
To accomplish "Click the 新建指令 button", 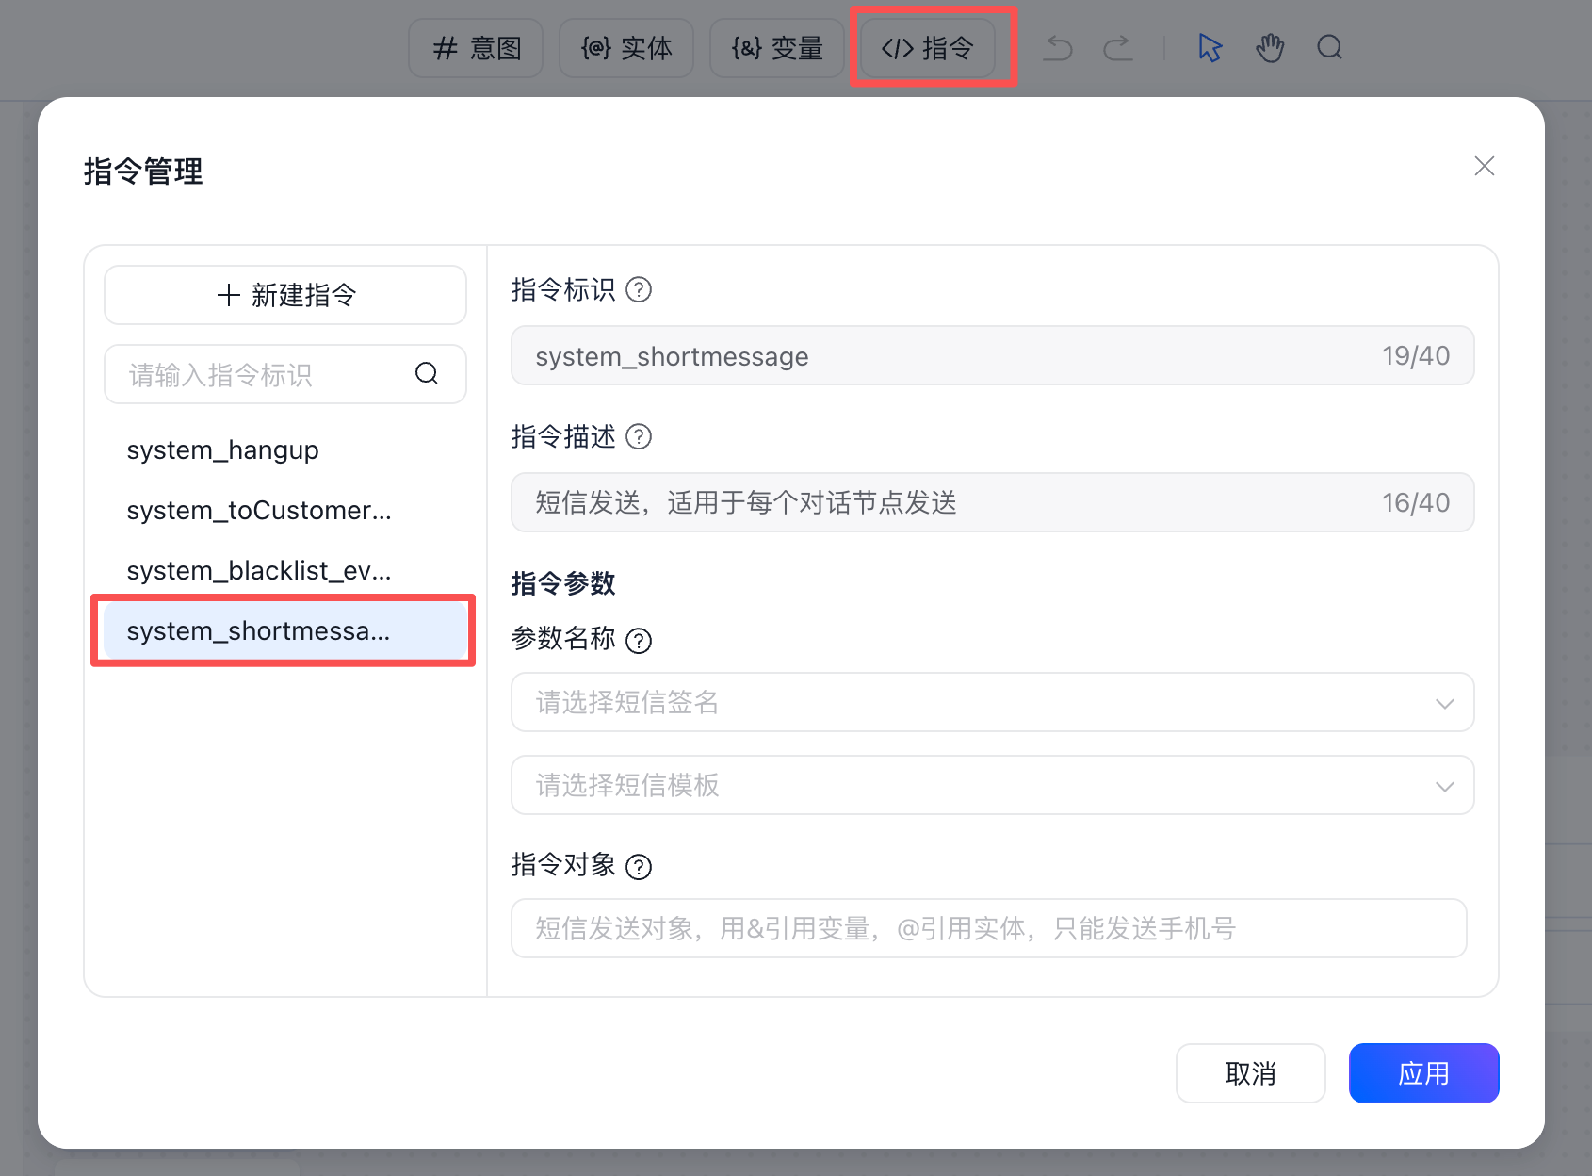I will (285, 295).
